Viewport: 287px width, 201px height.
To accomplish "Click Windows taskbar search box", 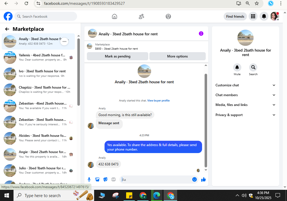I will [x=54, y=195].
